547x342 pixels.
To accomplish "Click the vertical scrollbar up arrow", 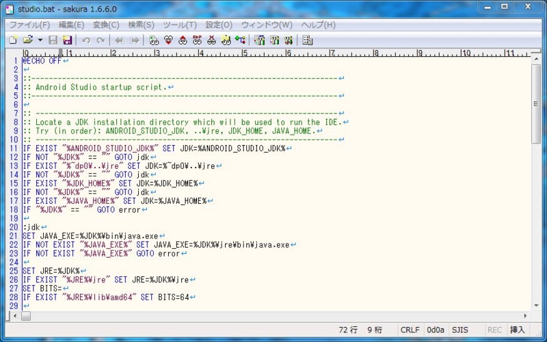I will (x=536, y=60).
